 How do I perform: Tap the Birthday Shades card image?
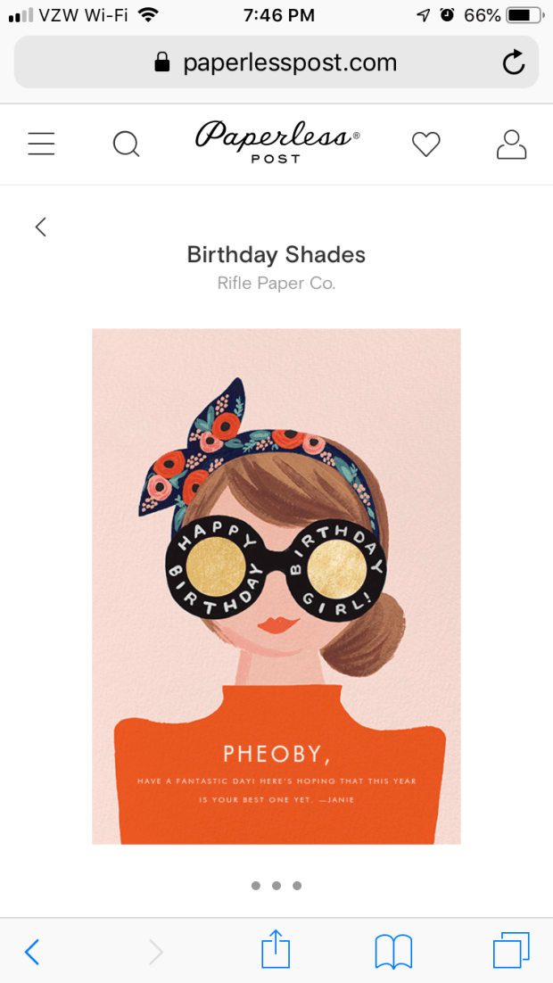pos(276,535)
